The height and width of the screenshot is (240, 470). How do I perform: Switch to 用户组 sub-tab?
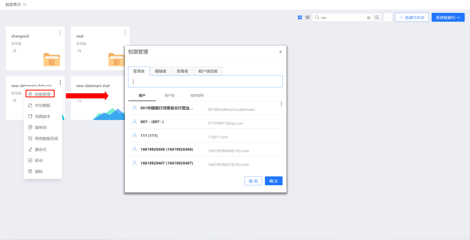169,96
